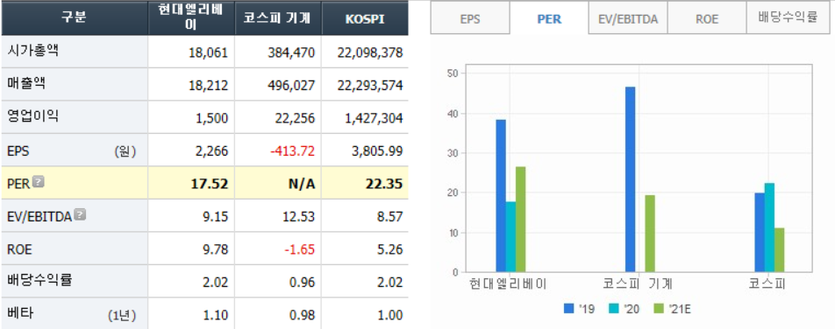Select the 매출액 row label
835x329 pixels.
pyautogui.click(x=27, y=84)
